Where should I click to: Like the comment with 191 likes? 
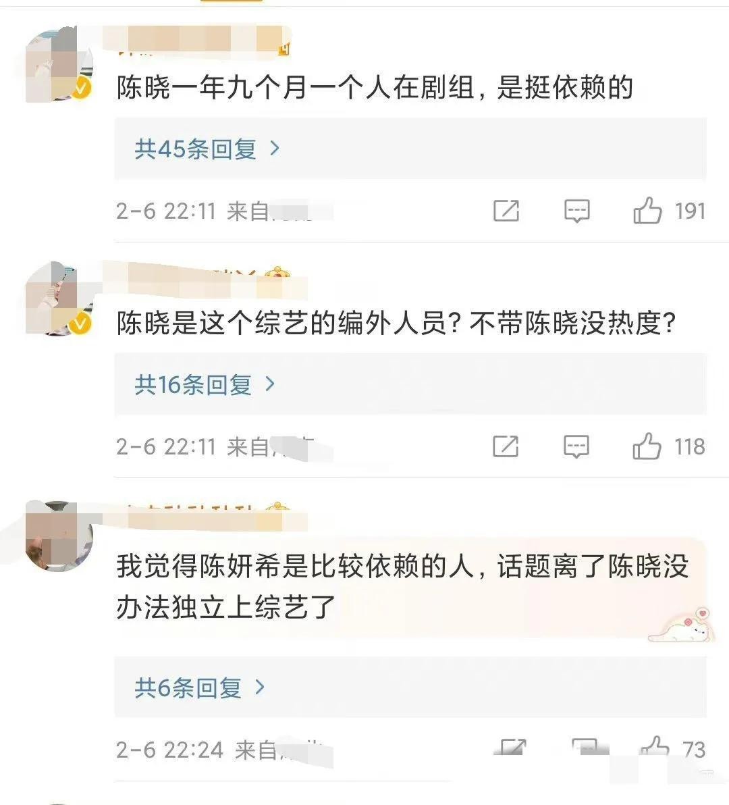pyautogui.click(x=647, y=211)
